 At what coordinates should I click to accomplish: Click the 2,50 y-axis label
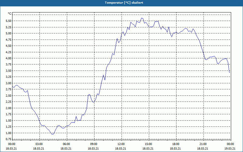[x=8, y=96]
